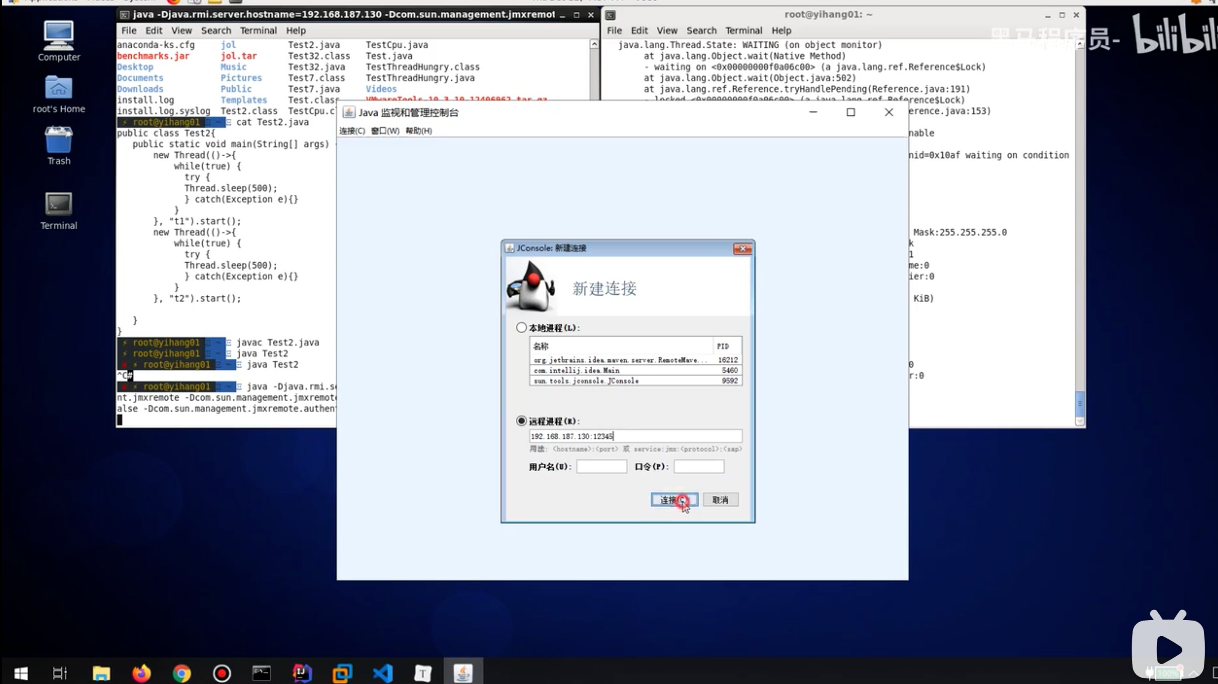
Task: Open Visual Studio Code taskbar icon
Action: click(382, 673)
